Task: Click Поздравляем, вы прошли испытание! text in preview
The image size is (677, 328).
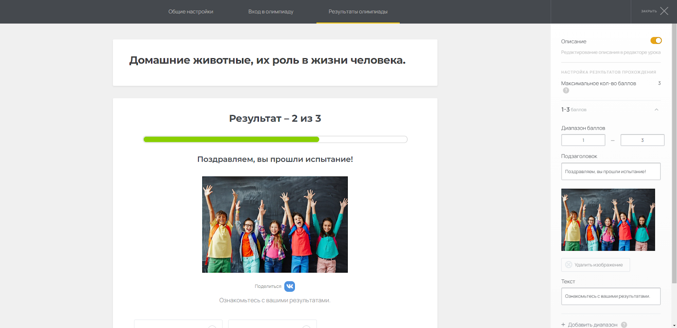Action: click(x=275, y=159)
